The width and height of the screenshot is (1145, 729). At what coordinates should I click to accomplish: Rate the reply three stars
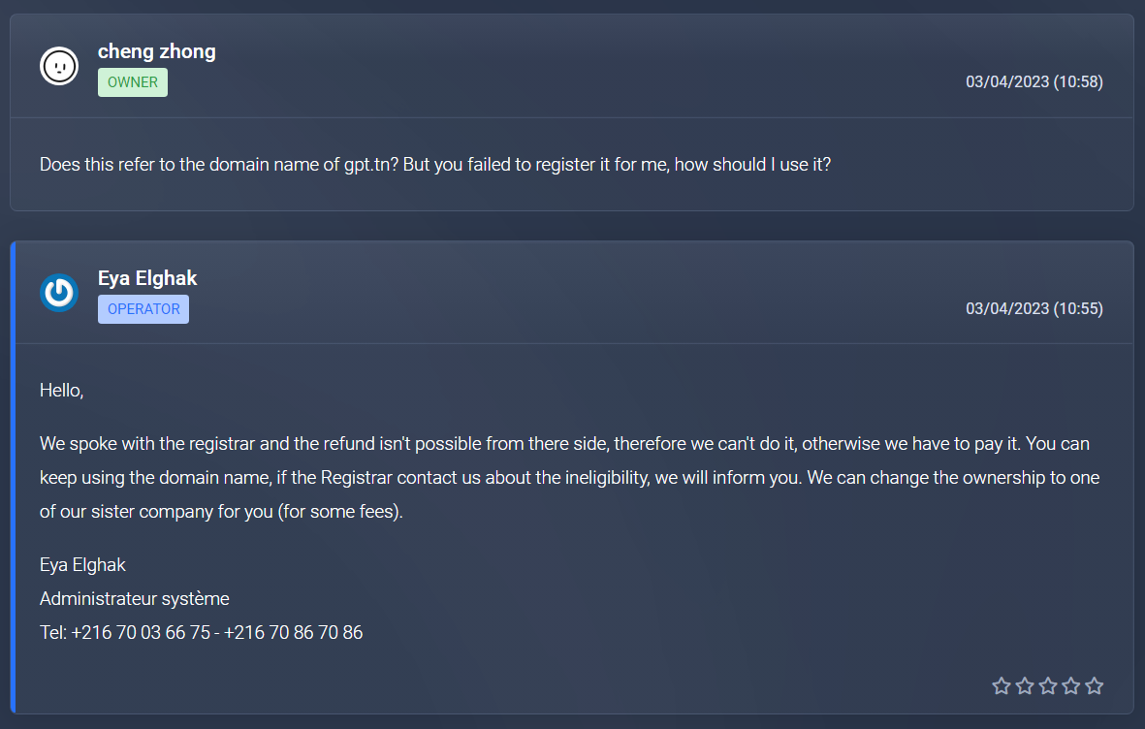1048,686
